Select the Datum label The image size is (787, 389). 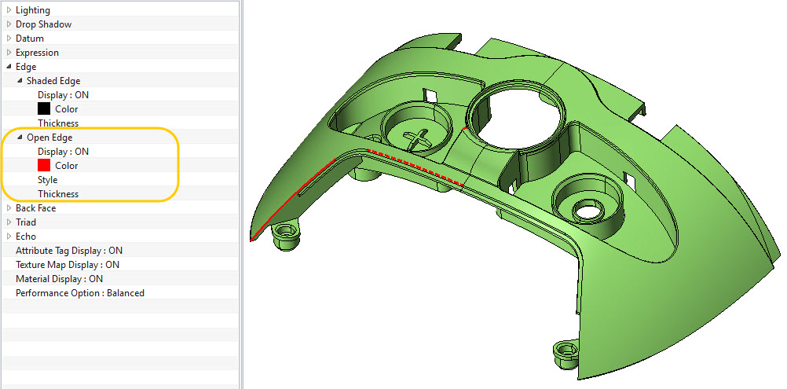tap(30, 39)
